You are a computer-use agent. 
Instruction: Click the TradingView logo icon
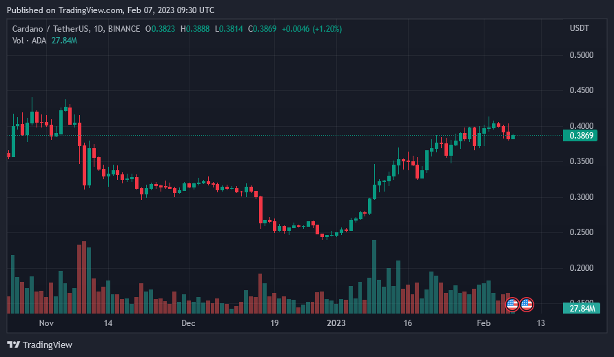pyautogui.click(x=13, y=345)
